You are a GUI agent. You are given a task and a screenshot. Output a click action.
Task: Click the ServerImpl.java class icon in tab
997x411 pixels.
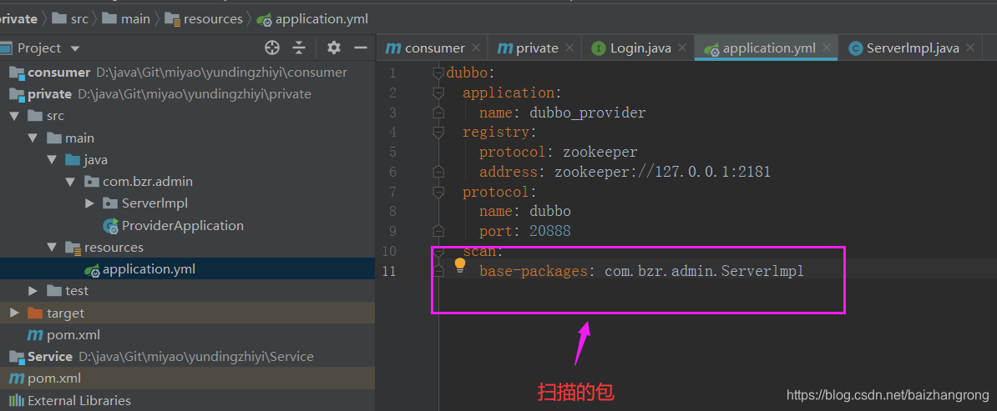tap(856, 48)
